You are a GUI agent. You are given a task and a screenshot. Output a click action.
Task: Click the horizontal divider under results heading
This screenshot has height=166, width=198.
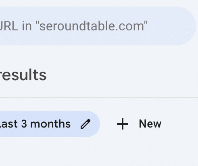(99, 97)
